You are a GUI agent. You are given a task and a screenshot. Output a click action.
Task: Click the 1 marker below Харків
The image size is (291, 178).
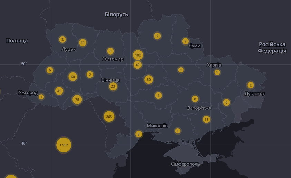217,72
